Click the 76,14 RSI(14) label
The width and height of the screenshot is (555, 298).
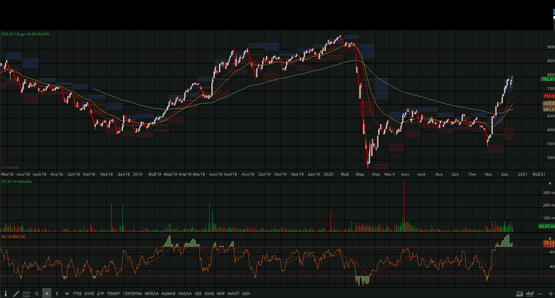pyautogui.click(x=13, y=236)
